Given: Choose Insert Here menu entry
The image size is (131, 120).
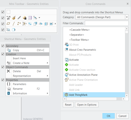Looking at the screenshot, I should (27, 58).
